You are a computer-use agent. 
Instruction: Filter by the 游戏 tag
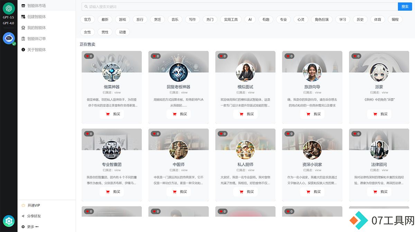(x=122, y=20)
